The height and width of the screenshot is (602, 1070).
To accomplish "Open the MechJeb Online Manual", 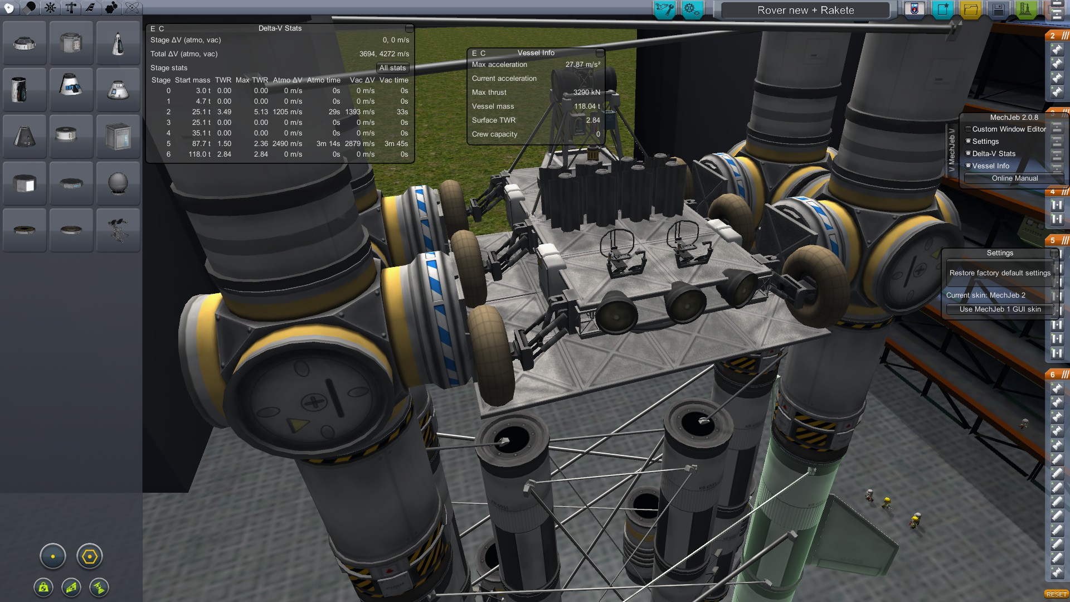I will point(1014,178).
